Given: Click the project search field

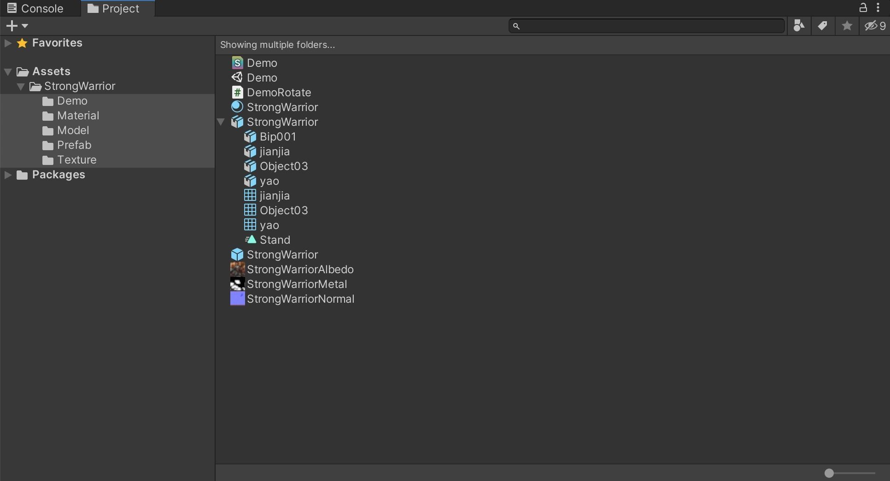Looking at the screenshot, I should pos(647,26).
